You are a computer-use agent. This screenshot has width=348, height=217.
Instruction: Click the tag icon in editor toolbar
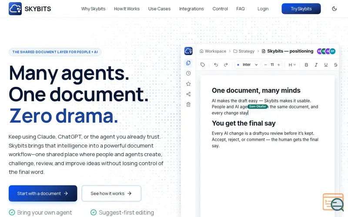pos(203,65)
